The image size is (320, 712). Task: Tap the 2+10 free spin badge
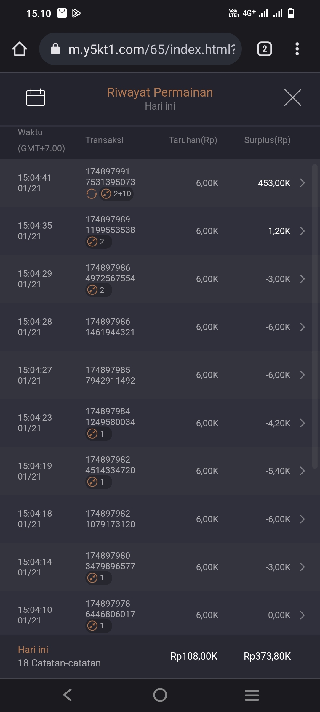click(116, 194)
